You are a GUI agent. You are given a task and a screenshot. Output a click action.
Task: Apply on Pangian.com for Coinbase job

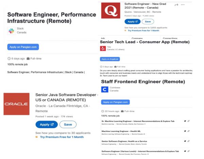[116, 102]
